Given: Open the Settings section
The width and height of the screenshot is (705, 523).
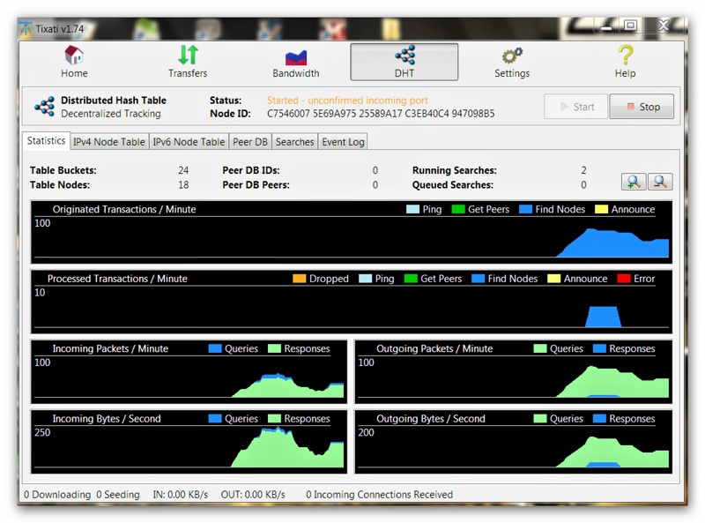Looking at the screenshot, I should tap(512, 62).
